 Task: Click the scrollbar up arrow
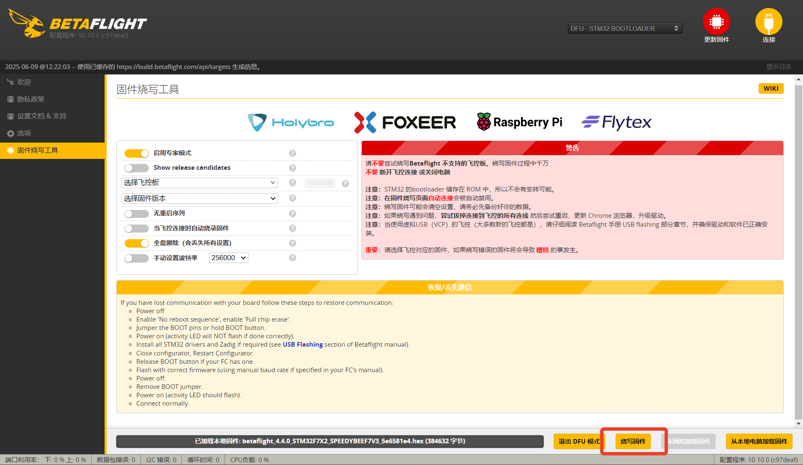click(x=799, y=79)
